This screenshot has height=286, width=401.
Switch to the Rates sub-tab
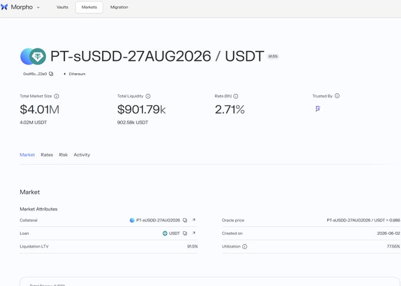(47, 155)
